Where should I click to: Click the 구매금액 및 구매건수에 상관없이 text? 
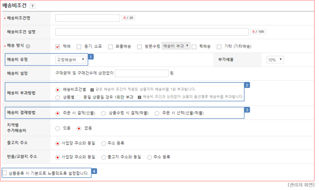(84, 73)
